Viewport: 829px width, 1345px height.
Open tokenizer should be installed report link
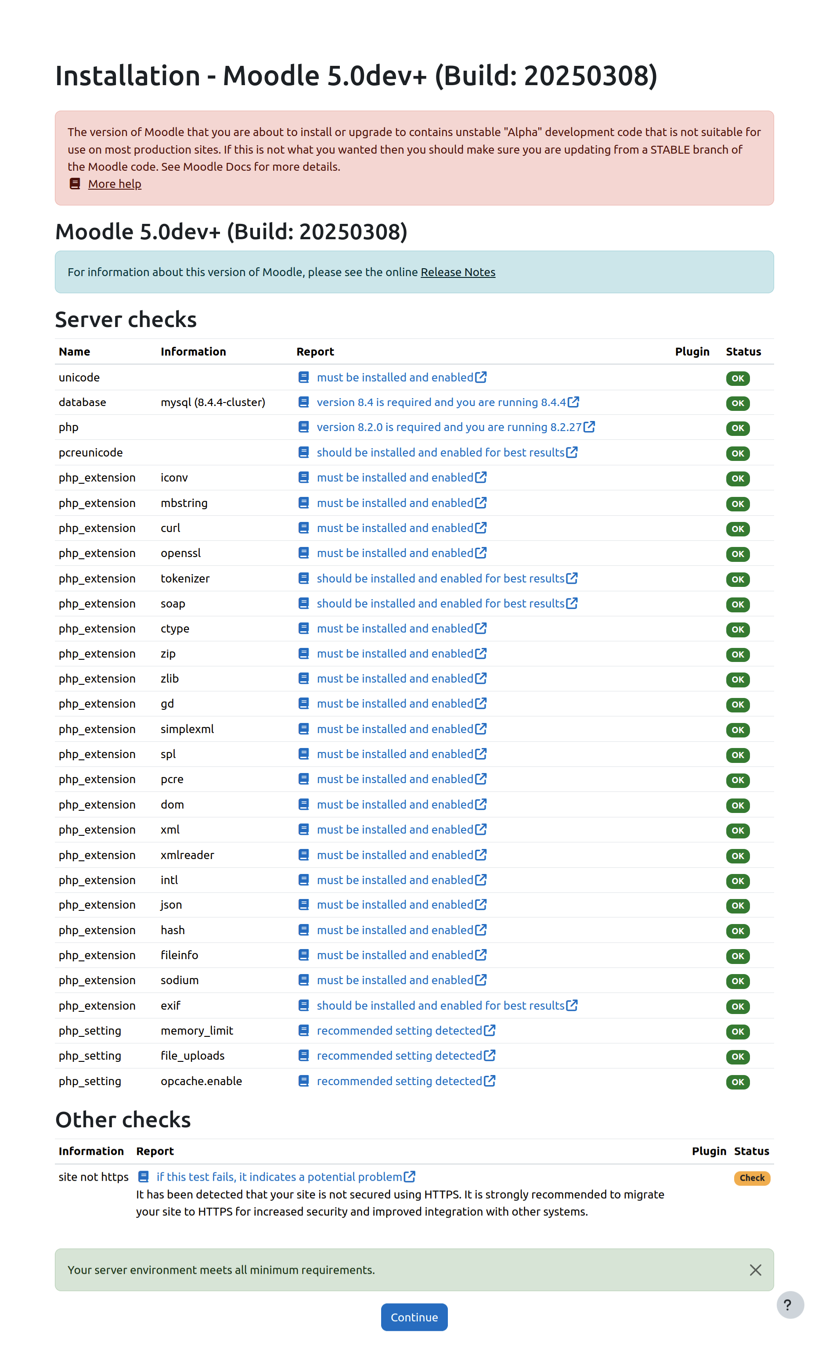[x=447, y=578]
